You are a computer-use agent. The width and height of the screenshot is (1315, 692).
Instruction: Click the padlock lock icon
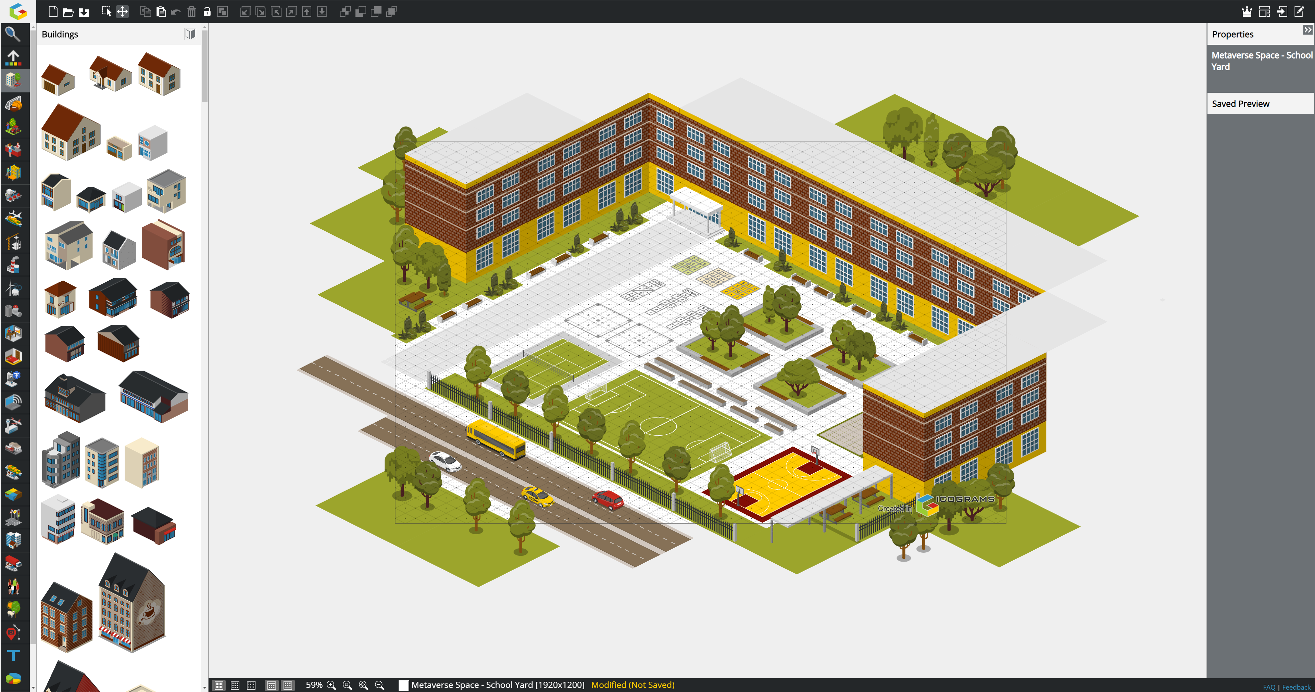pyautogui.click(x=207, y=11)
